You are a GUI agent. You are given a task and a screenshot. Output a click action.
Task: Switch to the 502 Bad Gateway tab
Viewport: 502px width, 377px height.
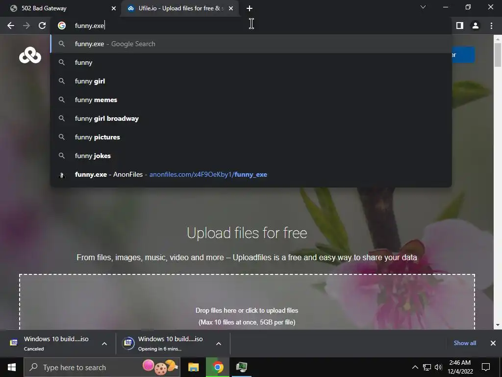(x=61, y=8)
